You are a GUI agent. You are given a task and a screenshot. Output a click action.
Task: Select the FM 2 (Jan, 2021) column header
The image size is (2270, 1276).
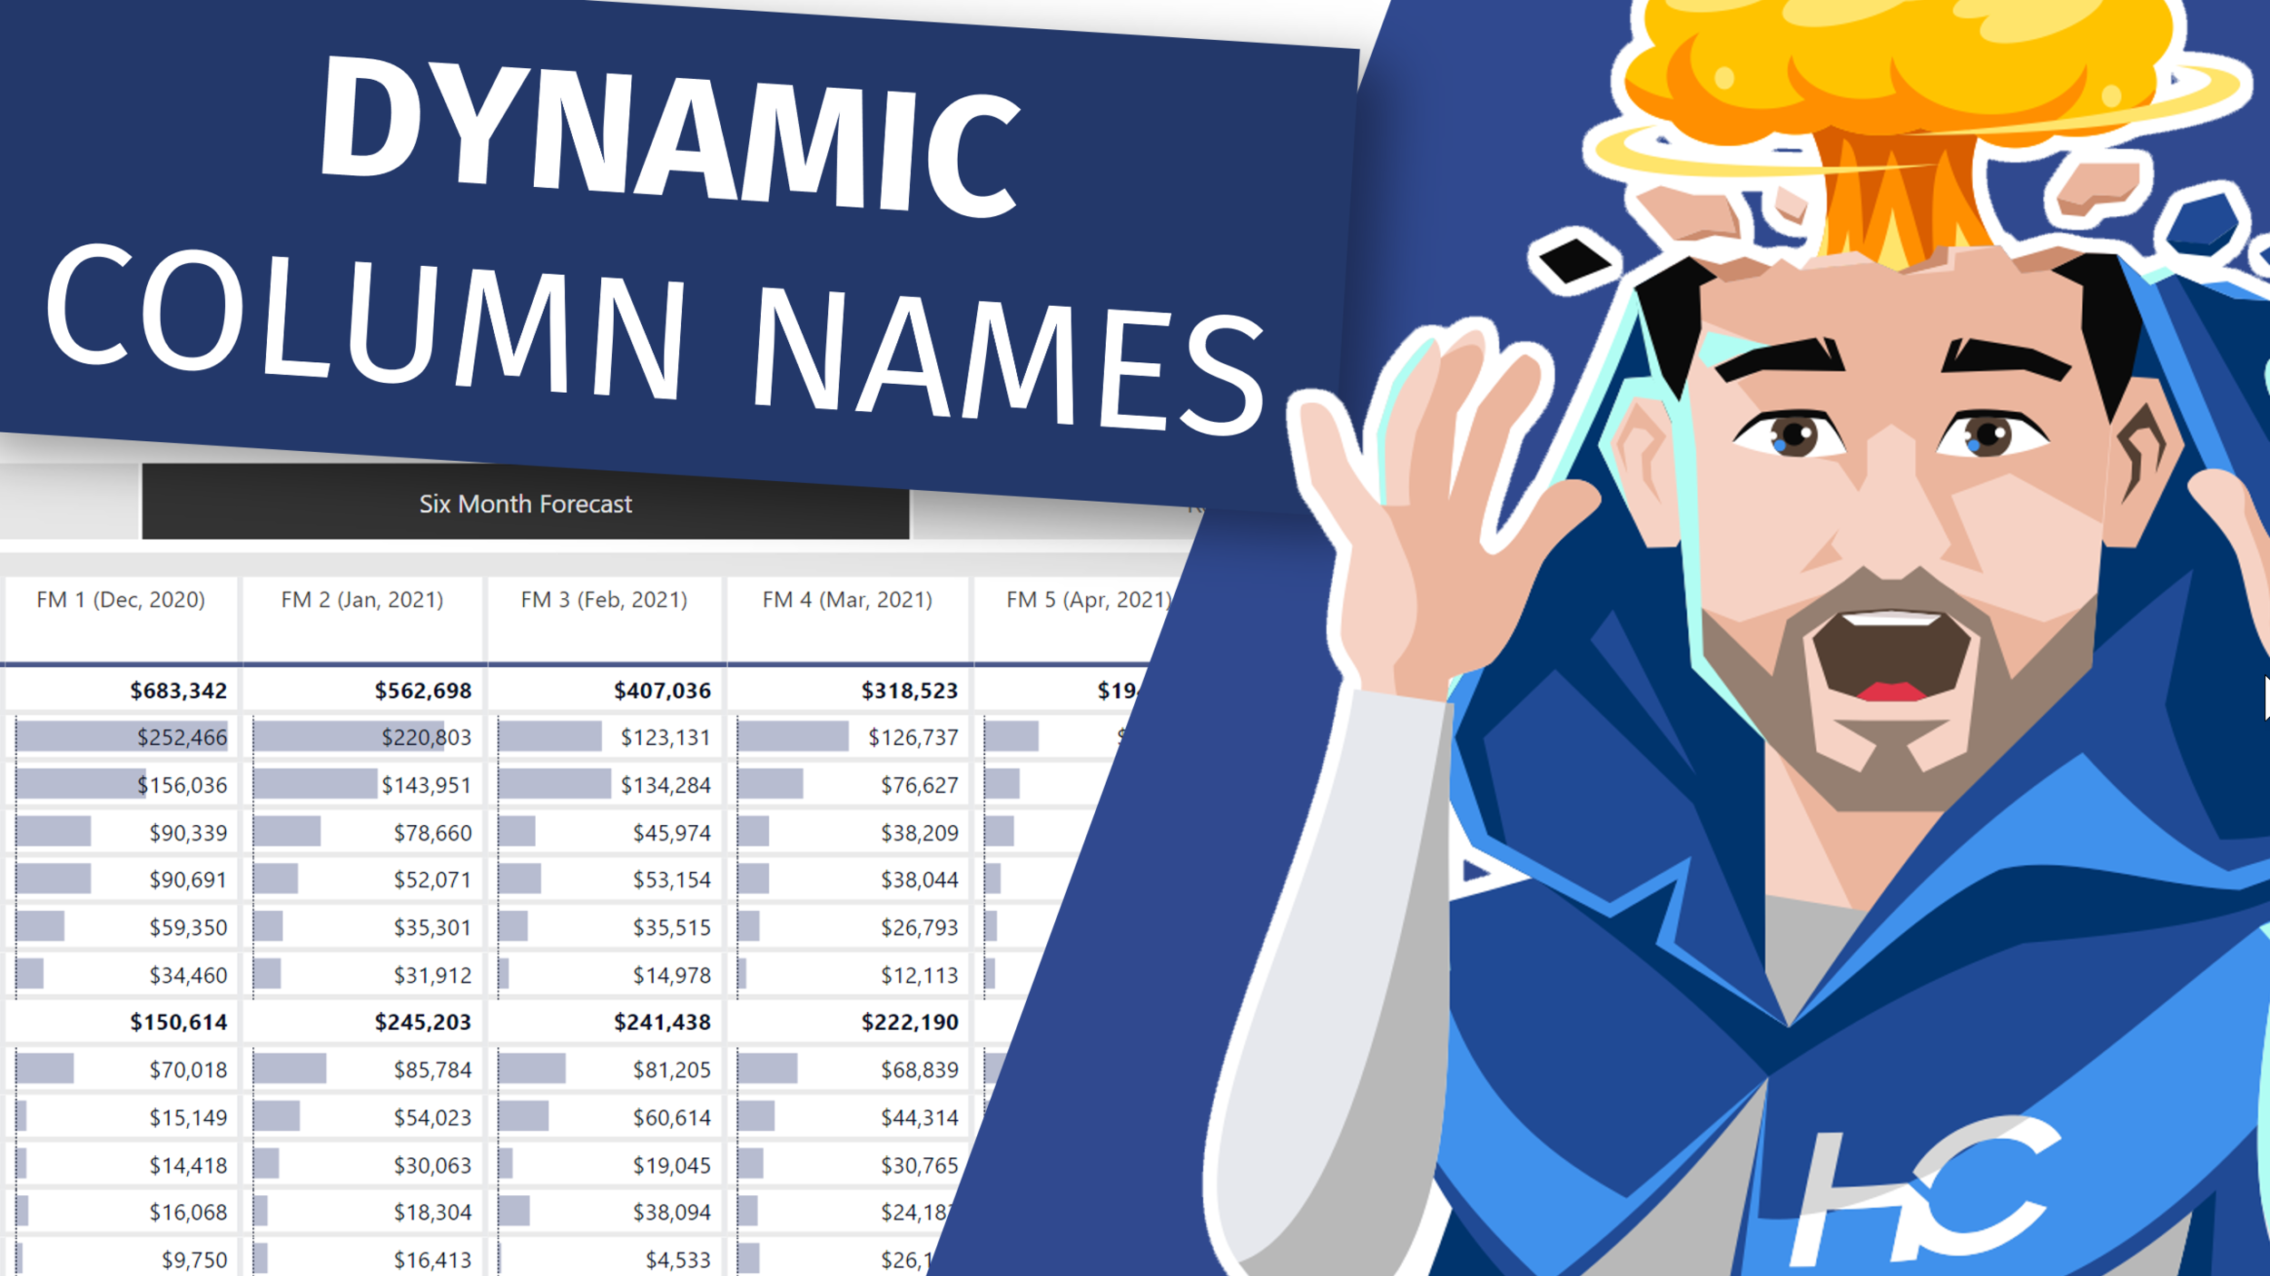coord(362,600)
